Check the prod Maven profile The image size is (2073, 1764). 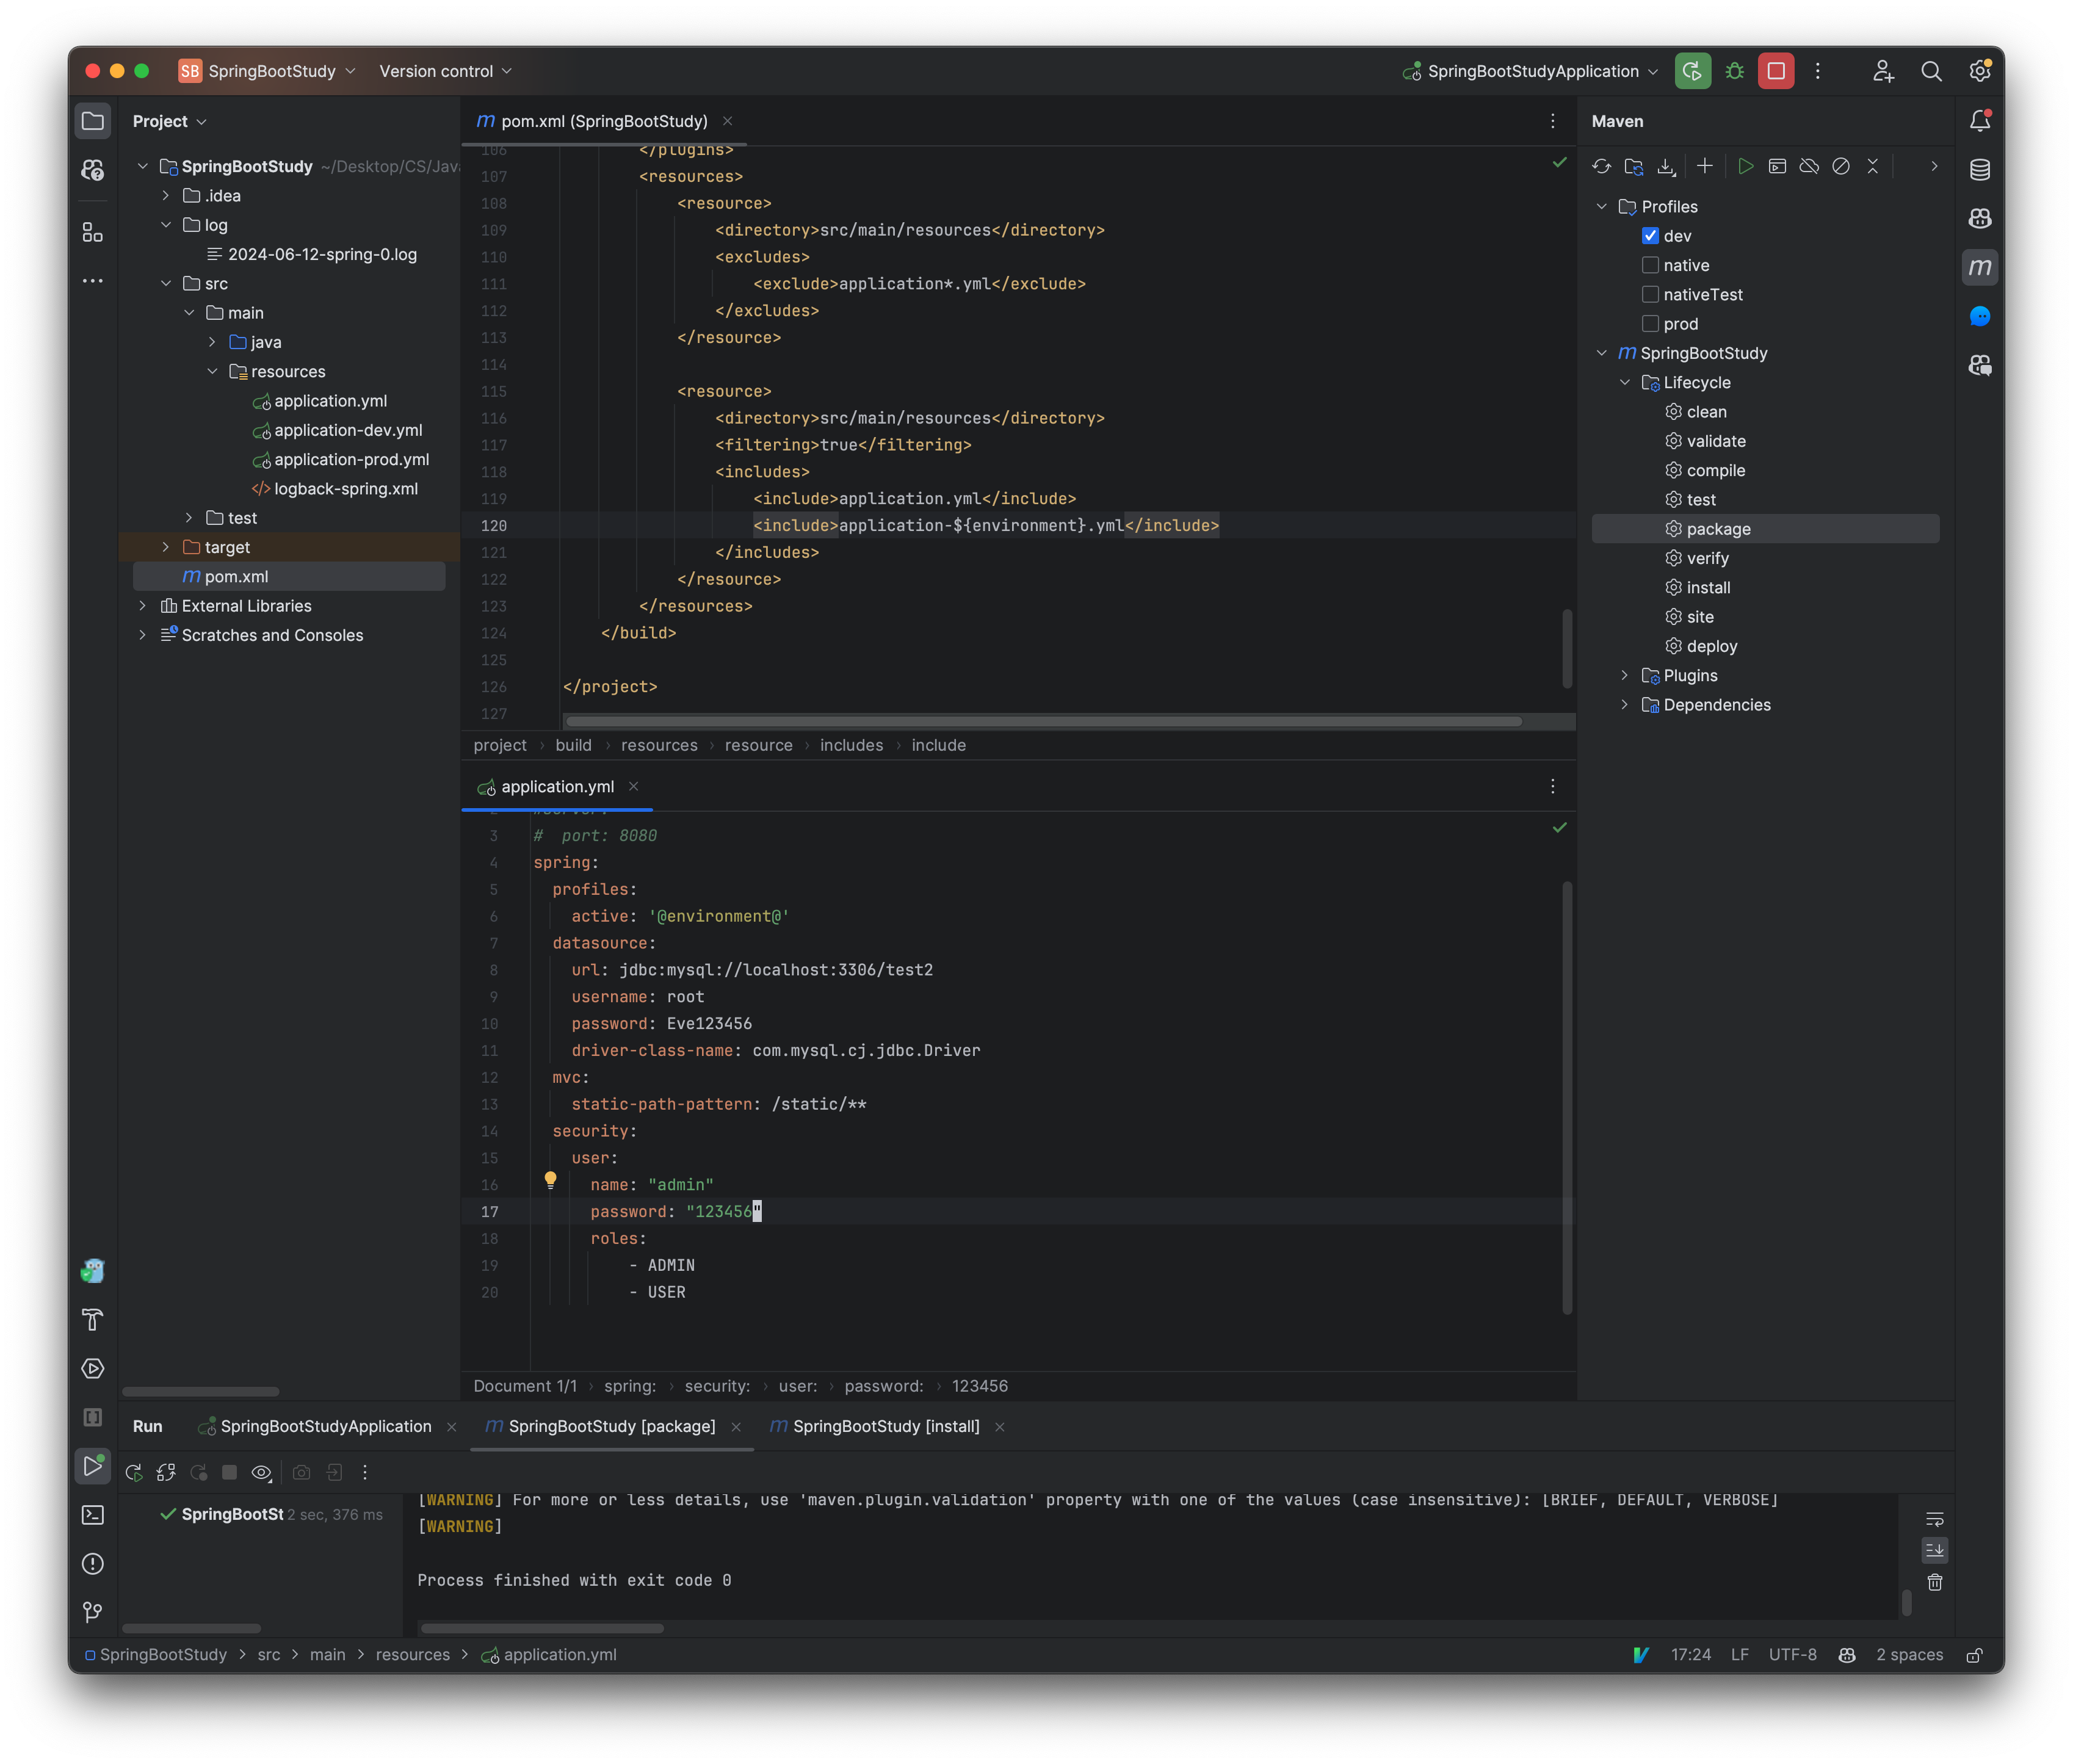[1652, 323]
